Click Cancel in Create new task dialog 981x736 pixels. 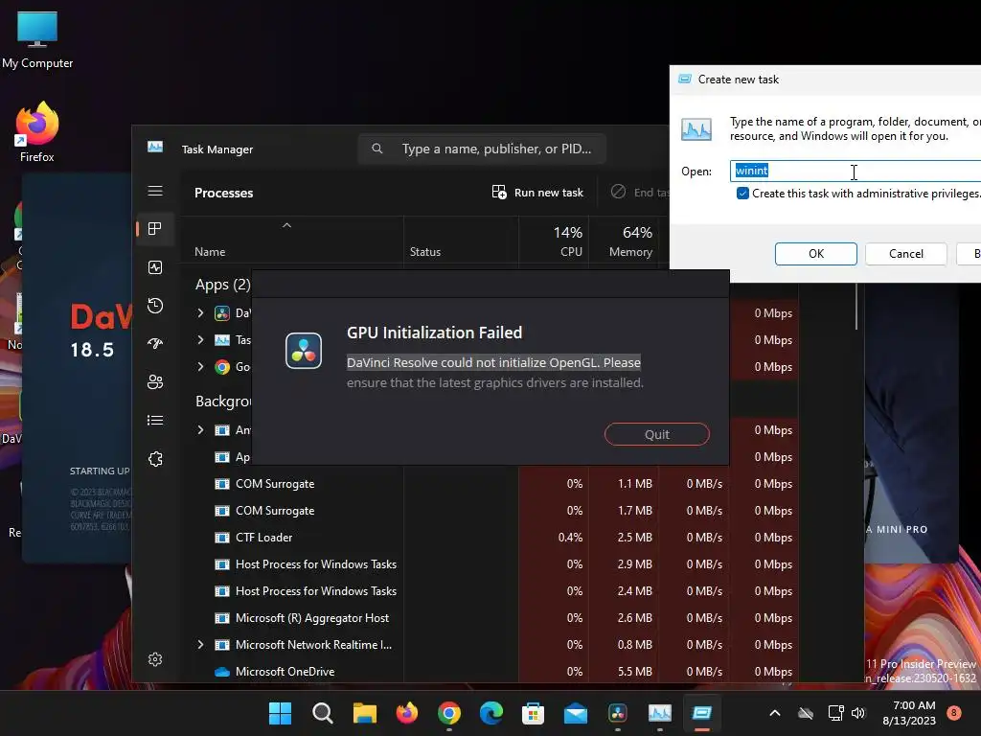pyautogui.click(x=906, y=253)
